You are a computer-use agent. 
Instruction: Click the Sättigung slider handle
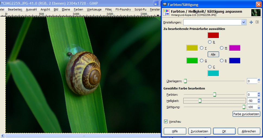point(244,107)
